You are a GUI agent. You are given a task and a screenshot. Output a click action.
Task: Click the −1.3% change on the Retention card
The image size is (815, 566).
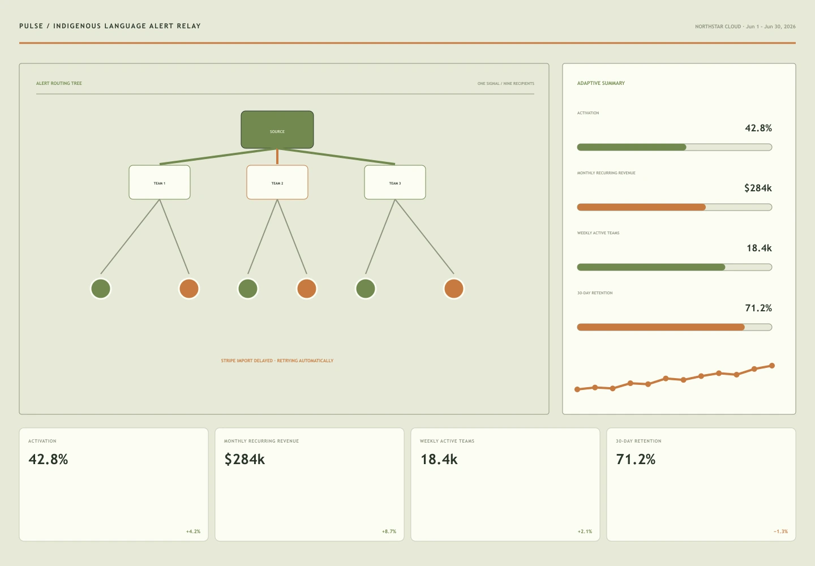tap(780, 531)
